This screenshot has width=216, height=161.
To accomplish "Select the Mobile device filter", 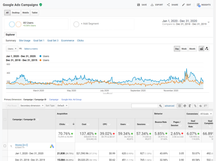I will point(26,13).
